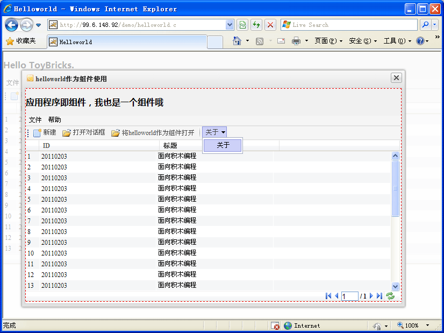444x333 pixels.
Task: Click the green refresh icon in pager
Action: (390, 296)
